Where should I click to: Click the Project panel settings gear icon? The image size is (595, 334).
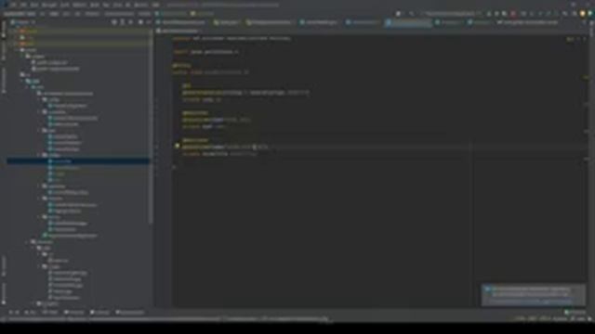140,22
